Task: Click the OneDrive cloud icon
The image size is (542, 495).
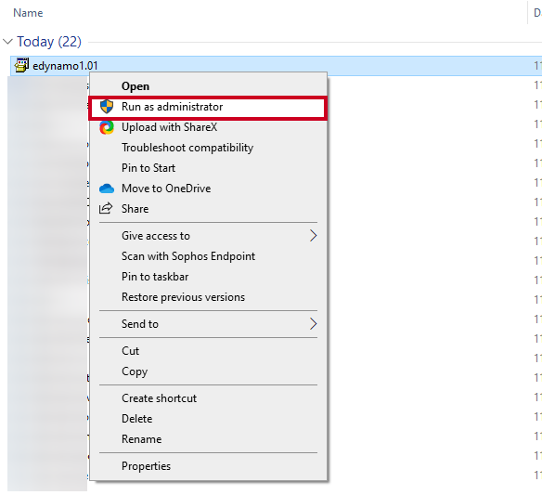Action: [x=107, y=189]
